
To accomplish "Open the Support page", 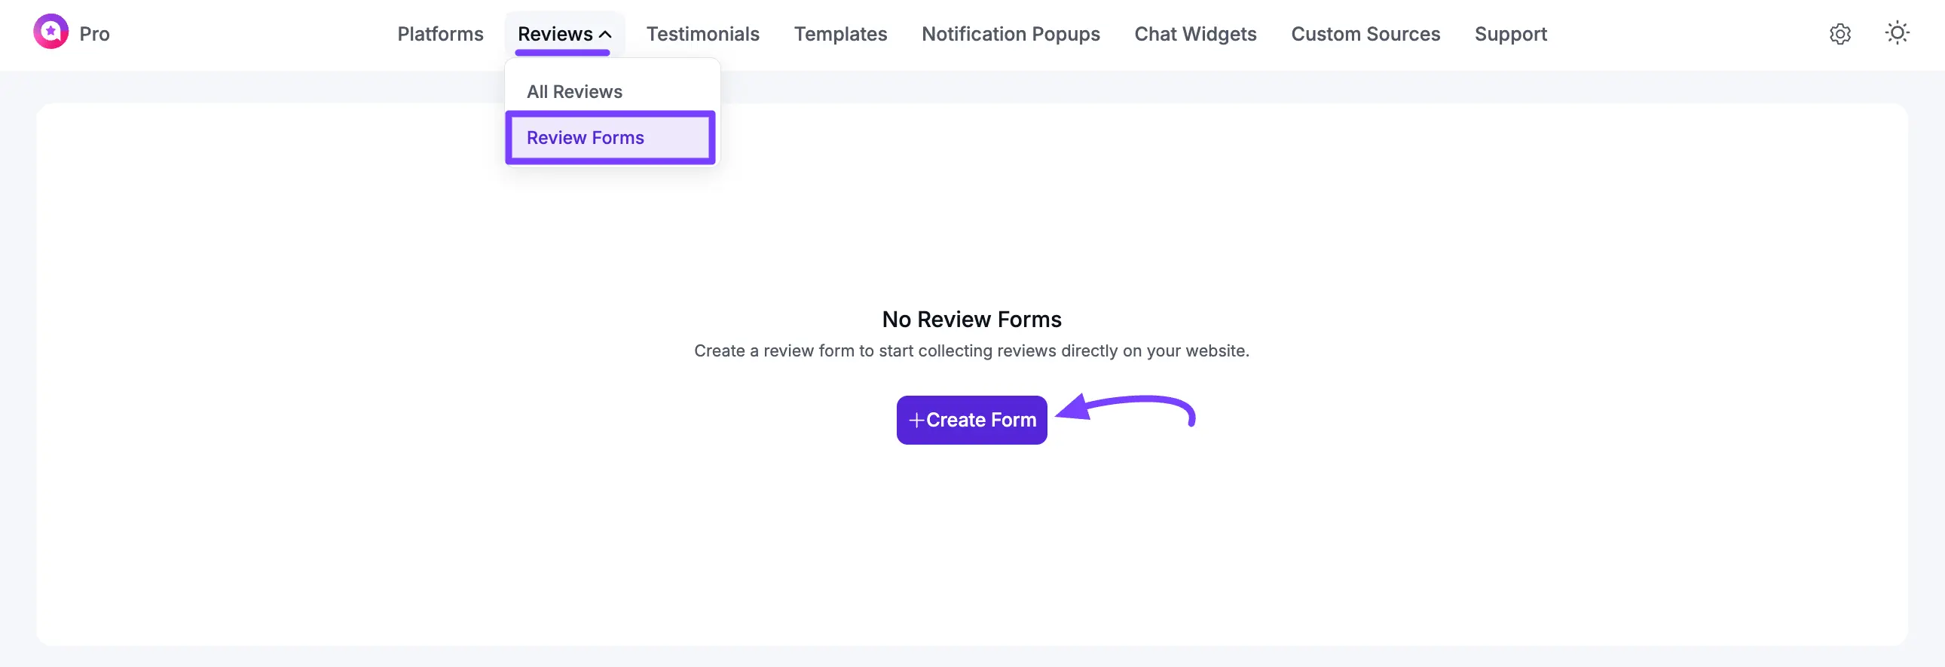I will (1510, 34).
